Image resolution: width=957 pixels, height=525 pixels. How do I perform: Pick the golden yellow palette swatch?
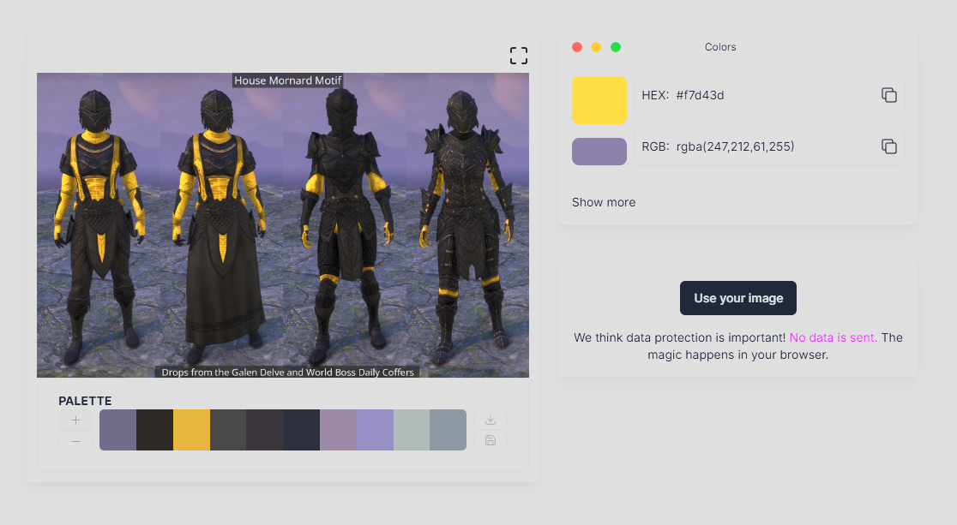click(x=191, y=430)
